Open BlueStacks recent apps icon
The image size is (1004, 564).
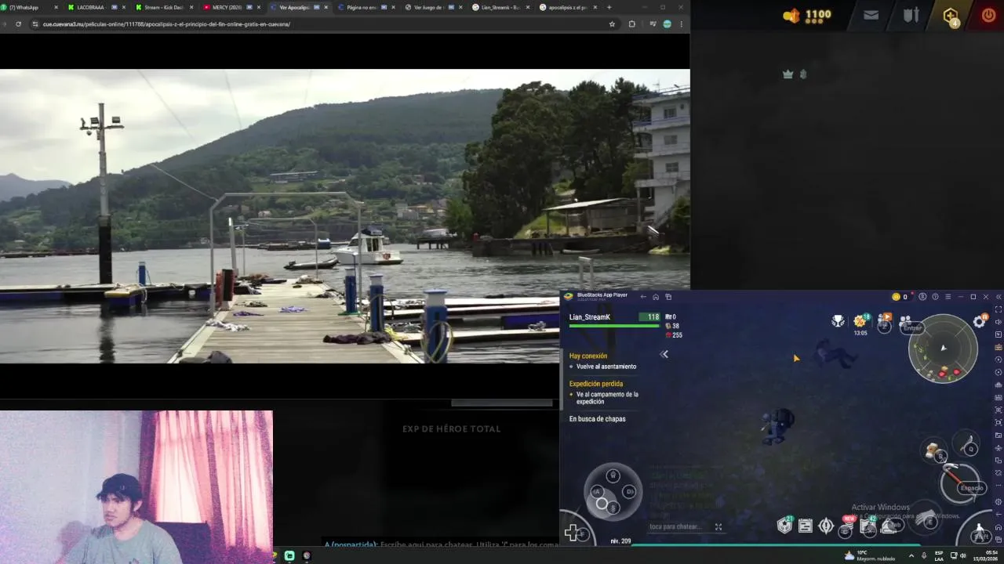coord(668,297)
